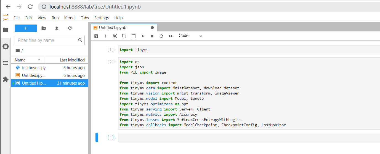380x154 pixels.
Task: Sort files by Name column
Action: [x=20, y=60]
